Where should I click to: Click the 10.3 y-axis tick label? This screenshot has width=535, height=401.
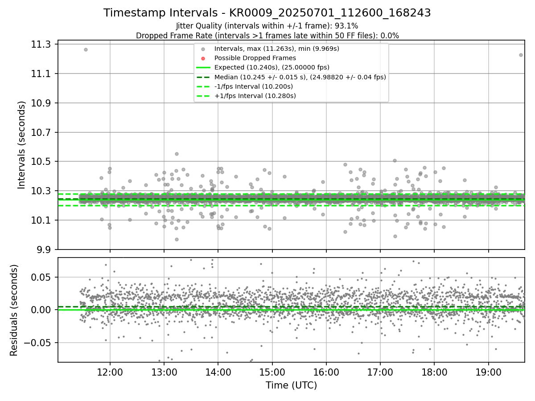pos(42,191)
